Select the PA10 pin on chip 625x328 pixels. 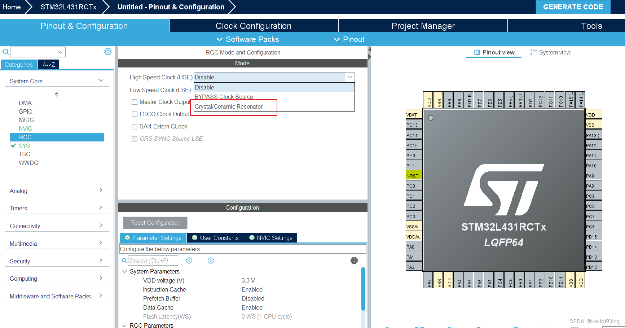(x=594, y=166)
